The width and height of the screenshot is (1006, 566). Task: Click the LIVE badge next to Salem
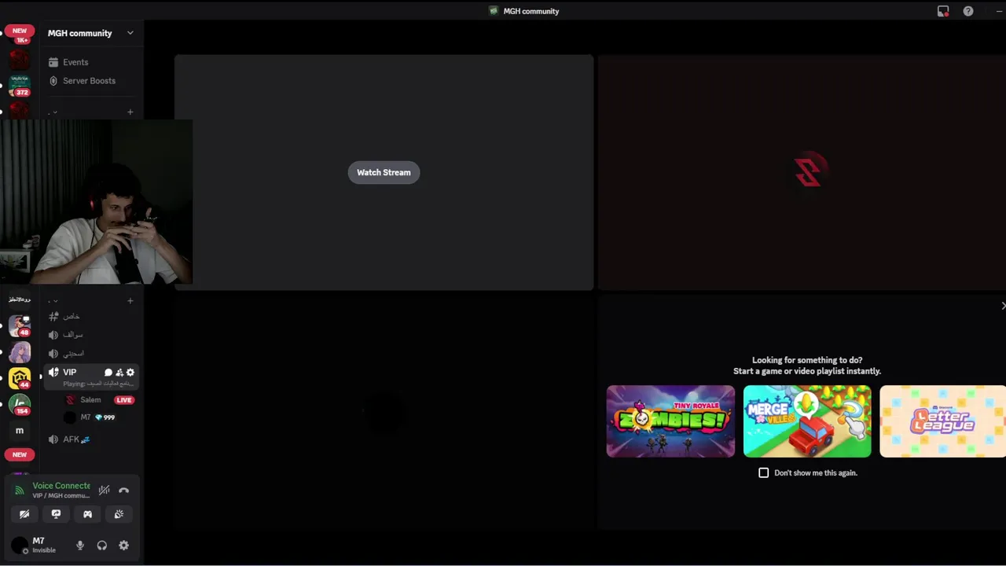(124, 400)
